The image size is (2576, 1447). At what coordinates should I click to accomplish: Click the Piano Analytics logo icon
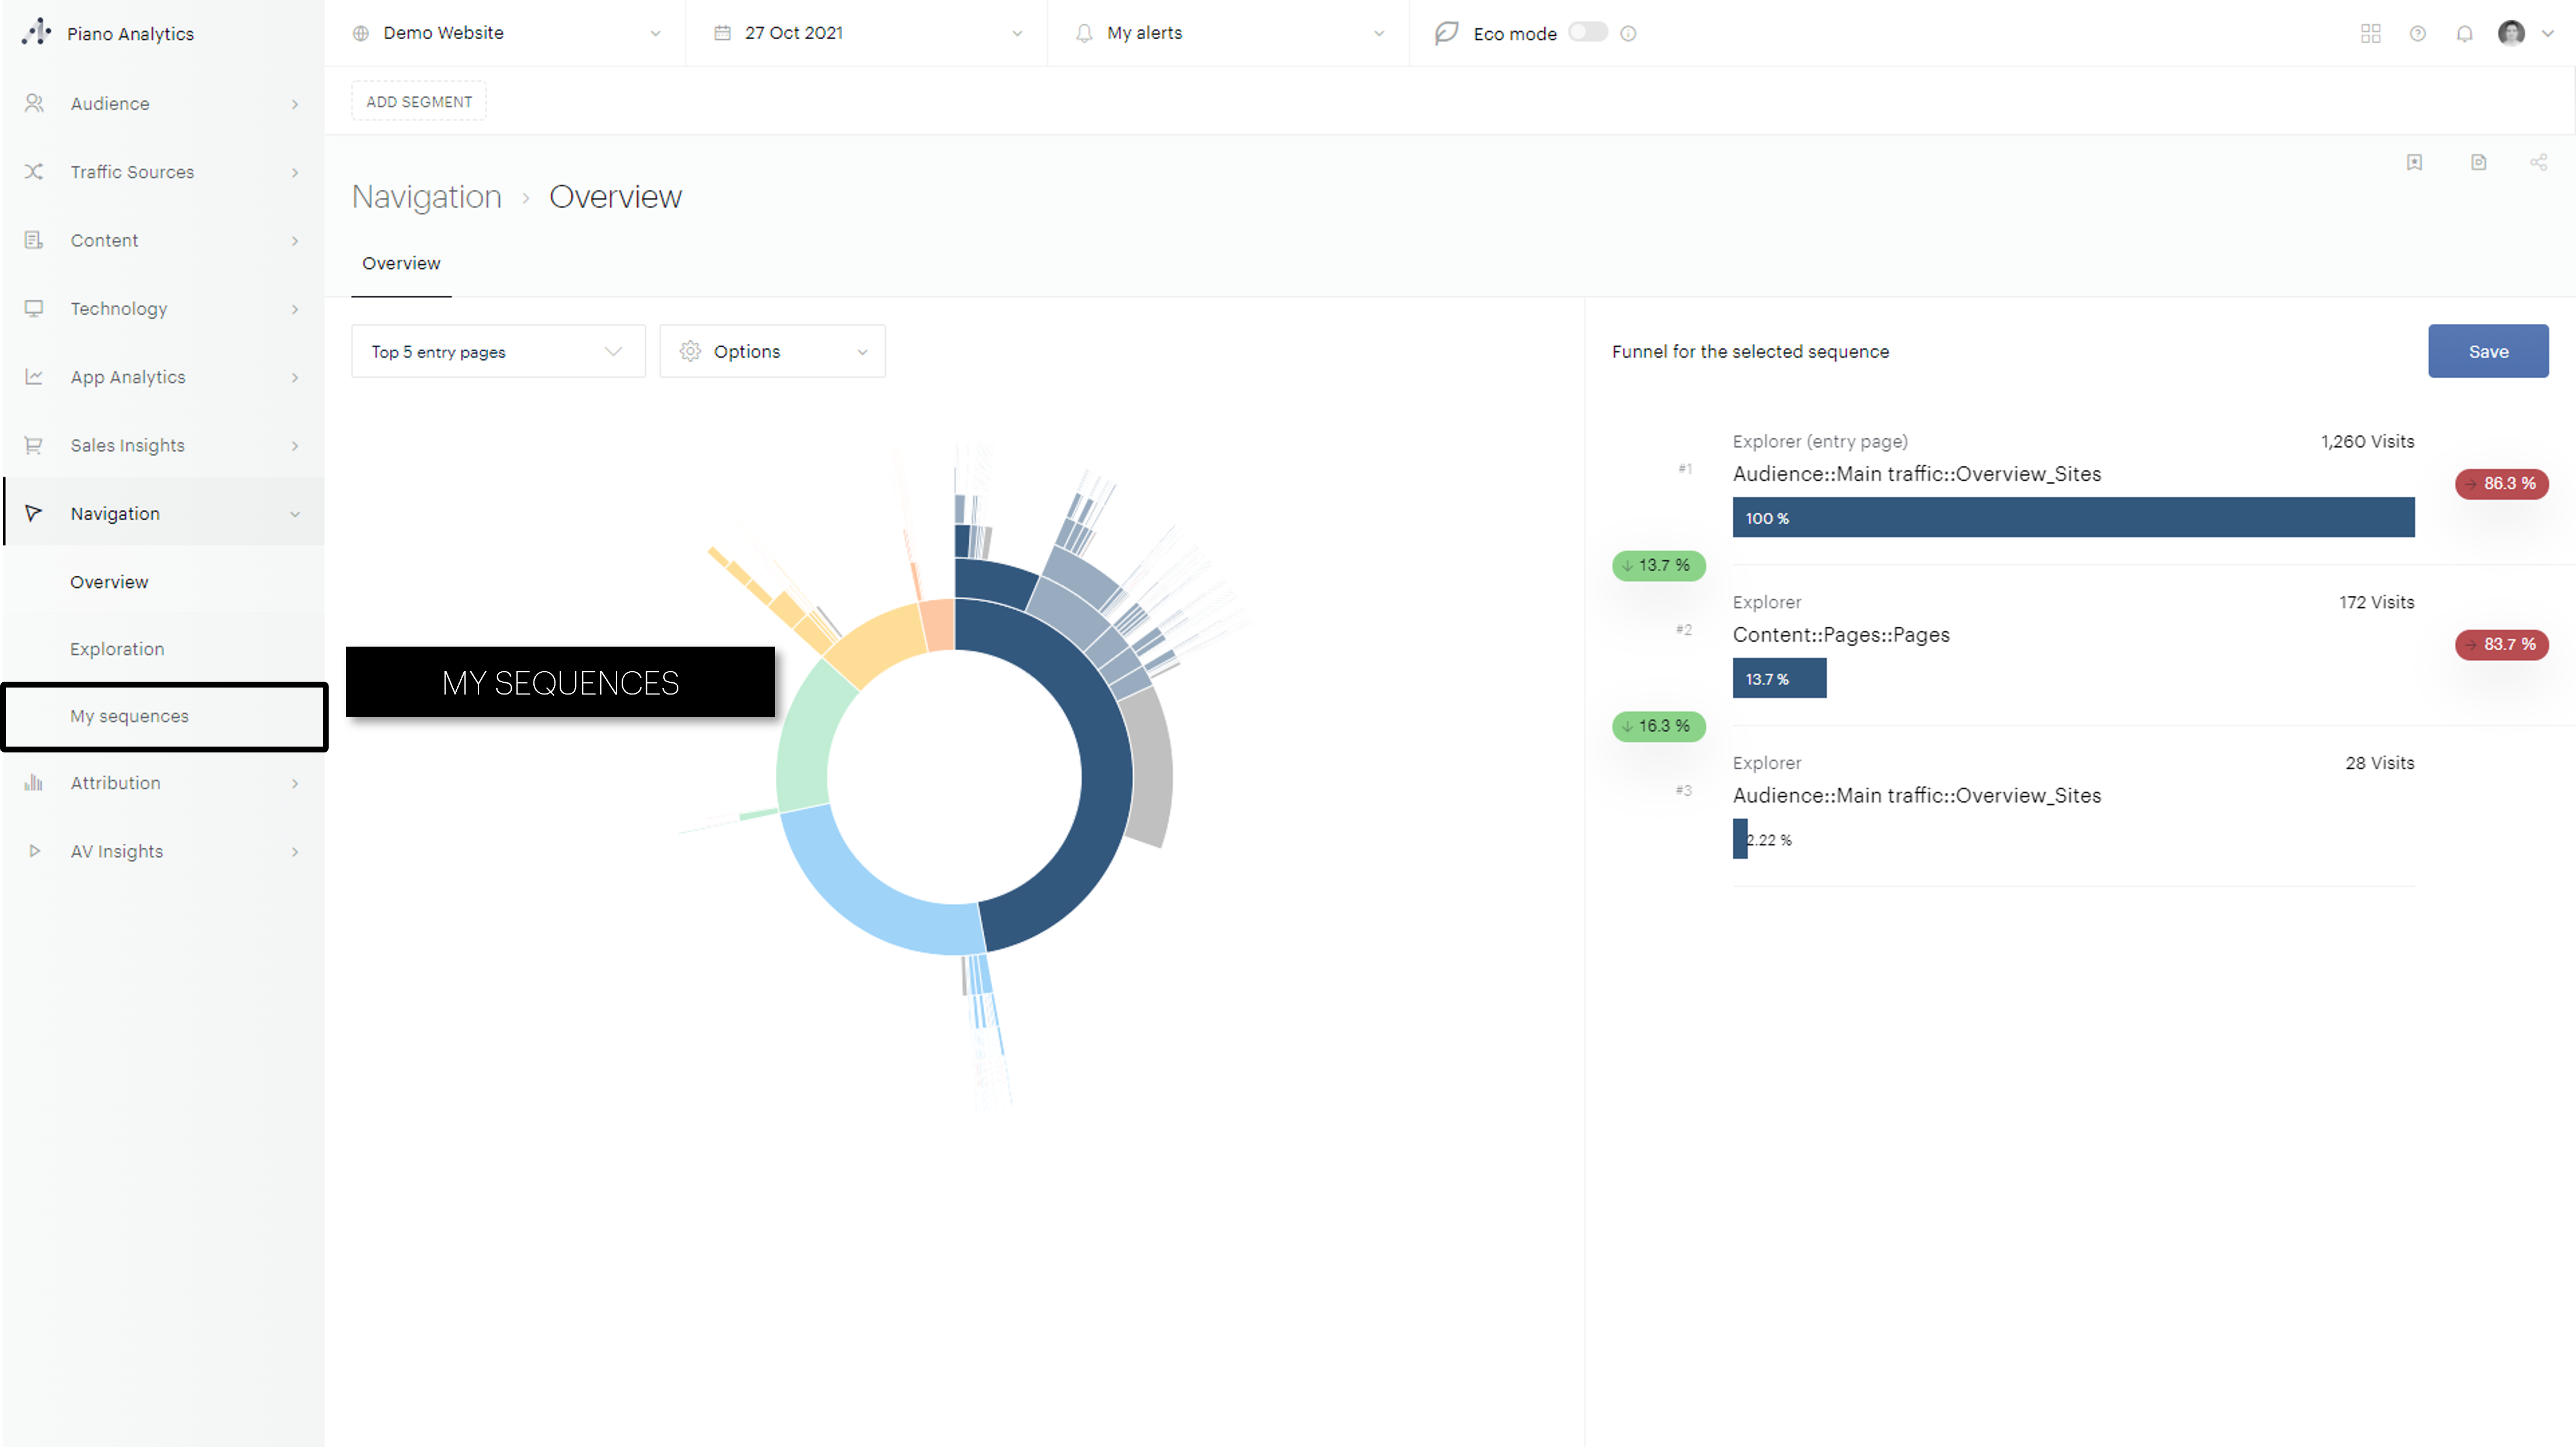(x=36, y=32)
